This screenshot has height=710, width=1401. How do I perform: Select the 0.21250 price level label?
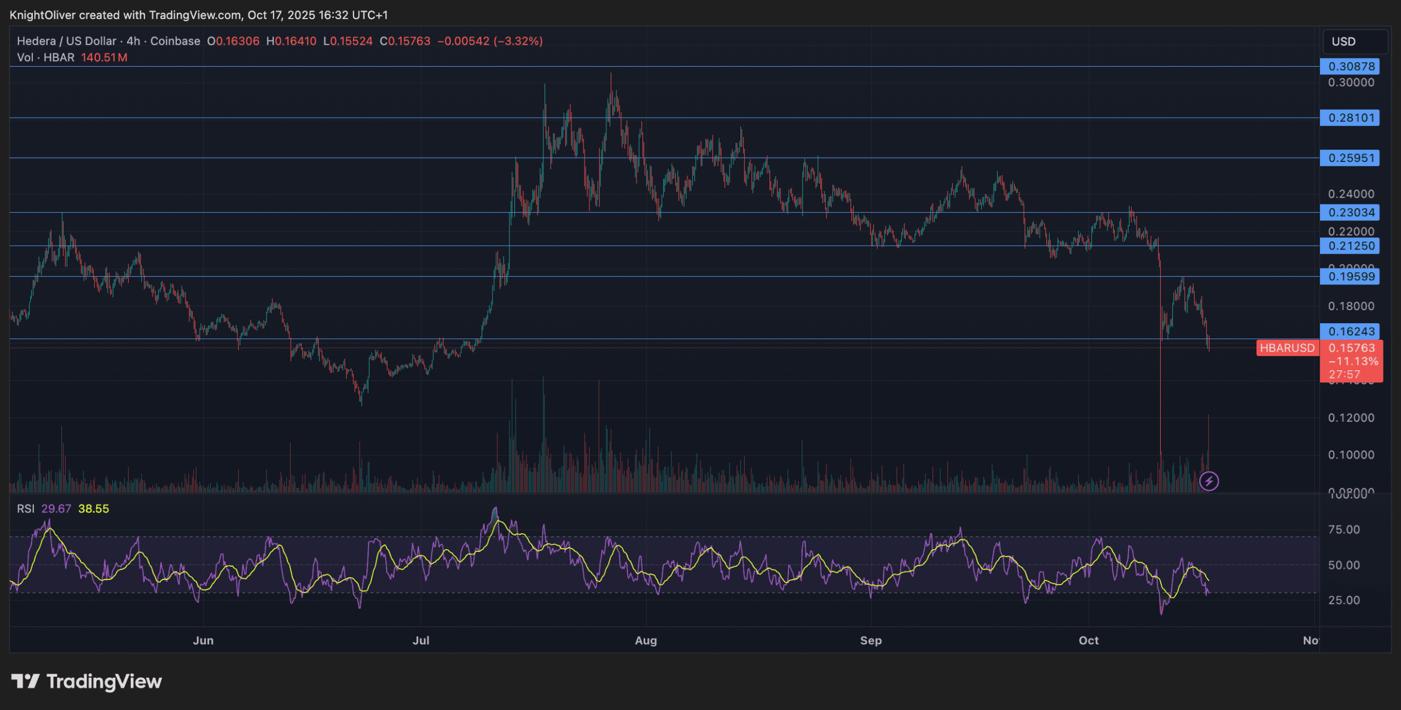coord(1350,246)
